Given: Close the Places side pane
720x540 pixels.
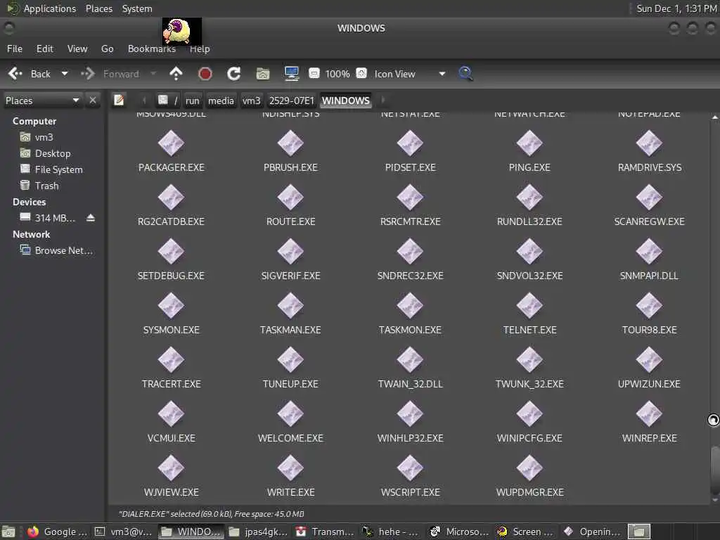Looking at the screenshot, I should [x=93, y=100].
